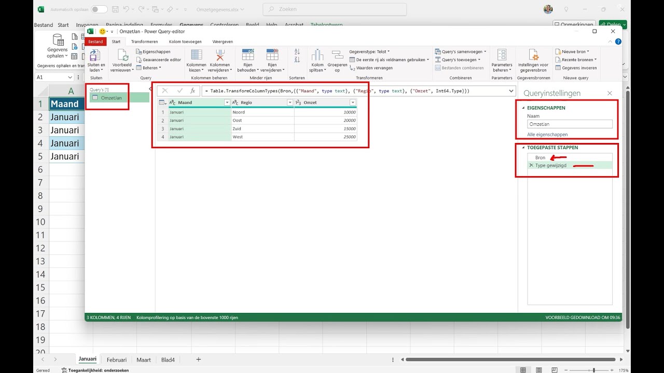Select the Start tab in Power Query

coord(116,41)
